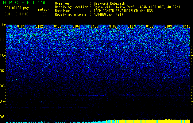Viewport: 193px width, 123px height.
Task: Click the meteor count value 33
Action: click(44, 14)
